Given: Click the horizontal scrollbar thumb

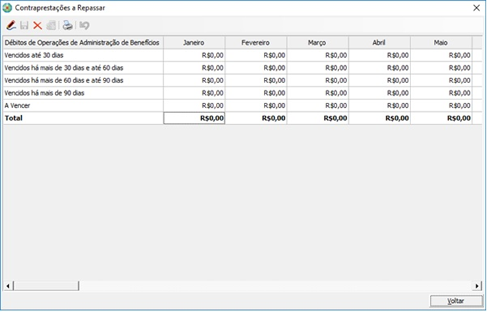Looking at the screenshot, I should pyautogui.click(x=46, y=286).
